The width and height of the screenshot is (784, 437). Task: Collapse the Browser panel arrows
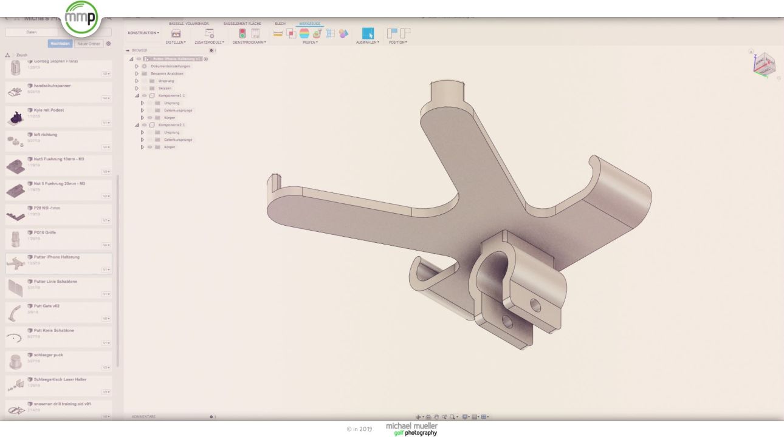pyautogui.click(x=128, y=50)
